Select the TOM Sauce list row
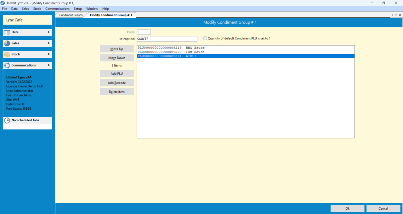 246,52
